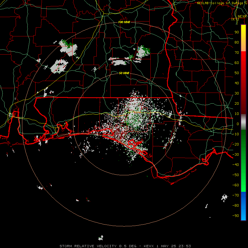Select the positive 20 scale value

coord(237,103)
